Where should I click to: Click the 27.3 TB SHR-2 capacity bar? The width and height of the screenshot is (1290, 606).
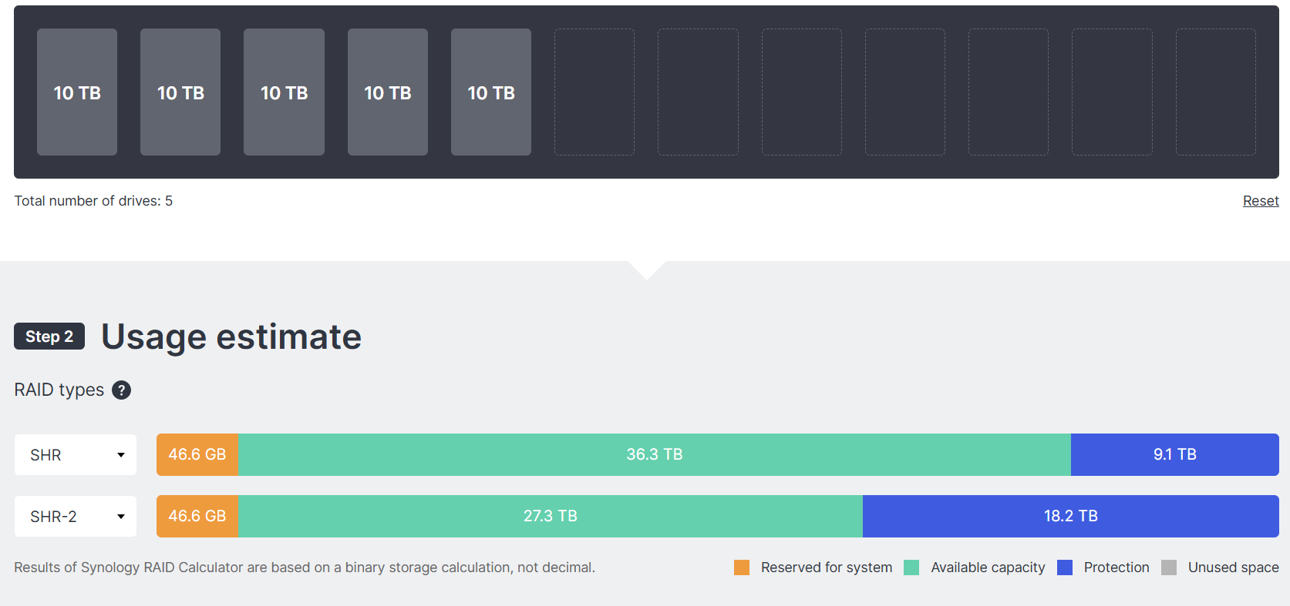[550, 517]
